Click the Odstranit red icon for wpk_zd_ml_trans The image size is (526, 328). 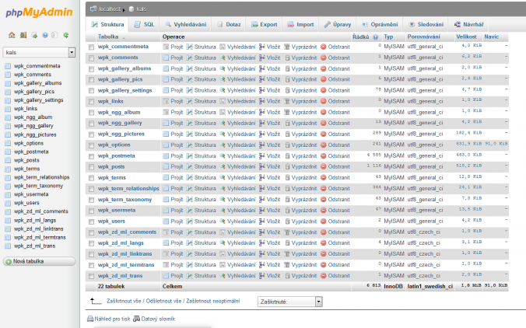click(324, 276)
